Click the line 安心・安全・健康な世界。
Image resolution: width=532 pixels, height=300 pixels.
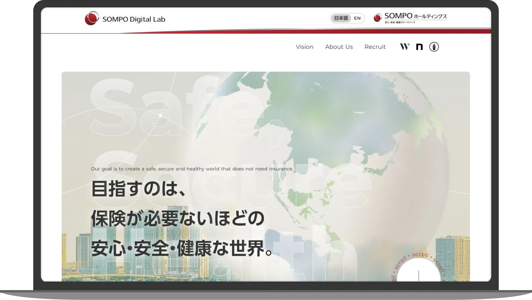point(182,248)
